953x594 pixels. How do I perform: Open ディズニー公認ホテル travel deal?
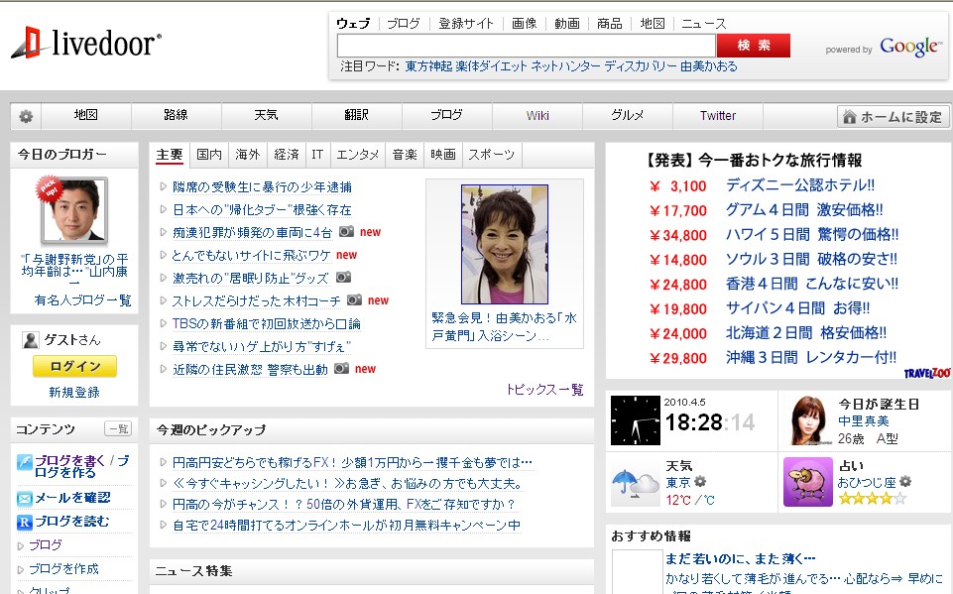800,184
